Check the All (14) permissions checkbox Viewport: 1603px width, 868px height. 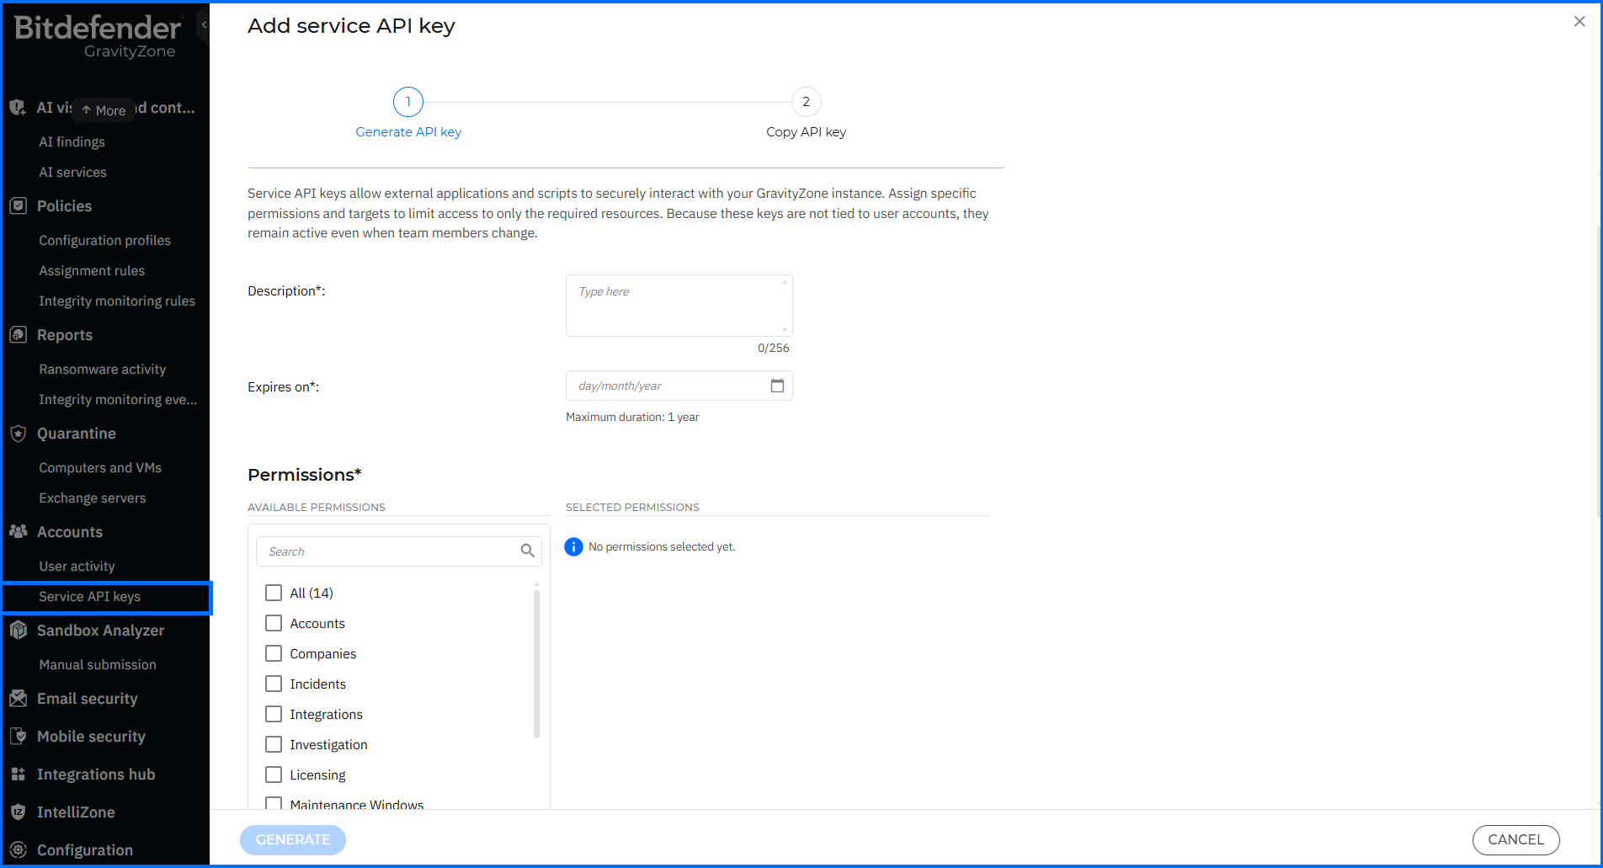click(x=274, y=593)
